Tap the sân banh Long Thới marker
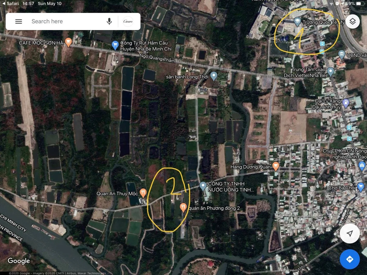This screenshot has height=275, width=367. point(214,76)
